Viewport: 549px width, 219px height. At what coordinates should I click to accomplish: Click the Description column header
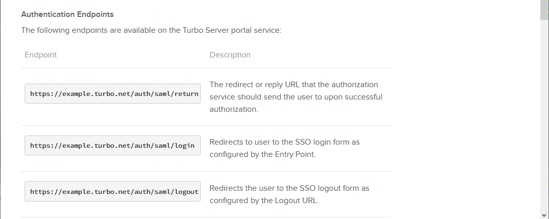tap(230, 55)
